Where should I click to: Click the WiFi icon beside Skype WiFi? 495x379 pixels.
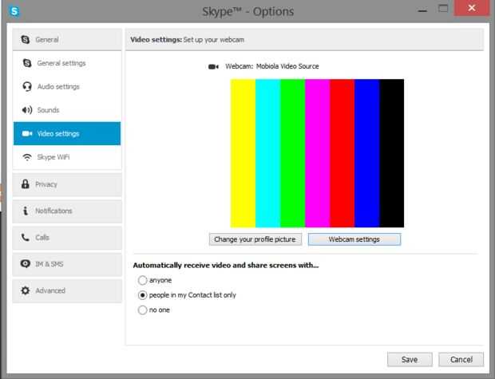[27, 157]
